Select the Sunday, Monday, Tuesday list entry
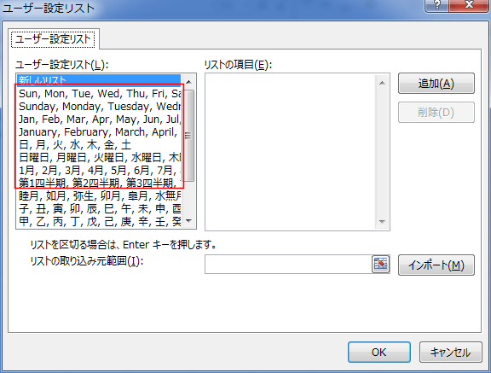491x373 pixels. (99, 106)
